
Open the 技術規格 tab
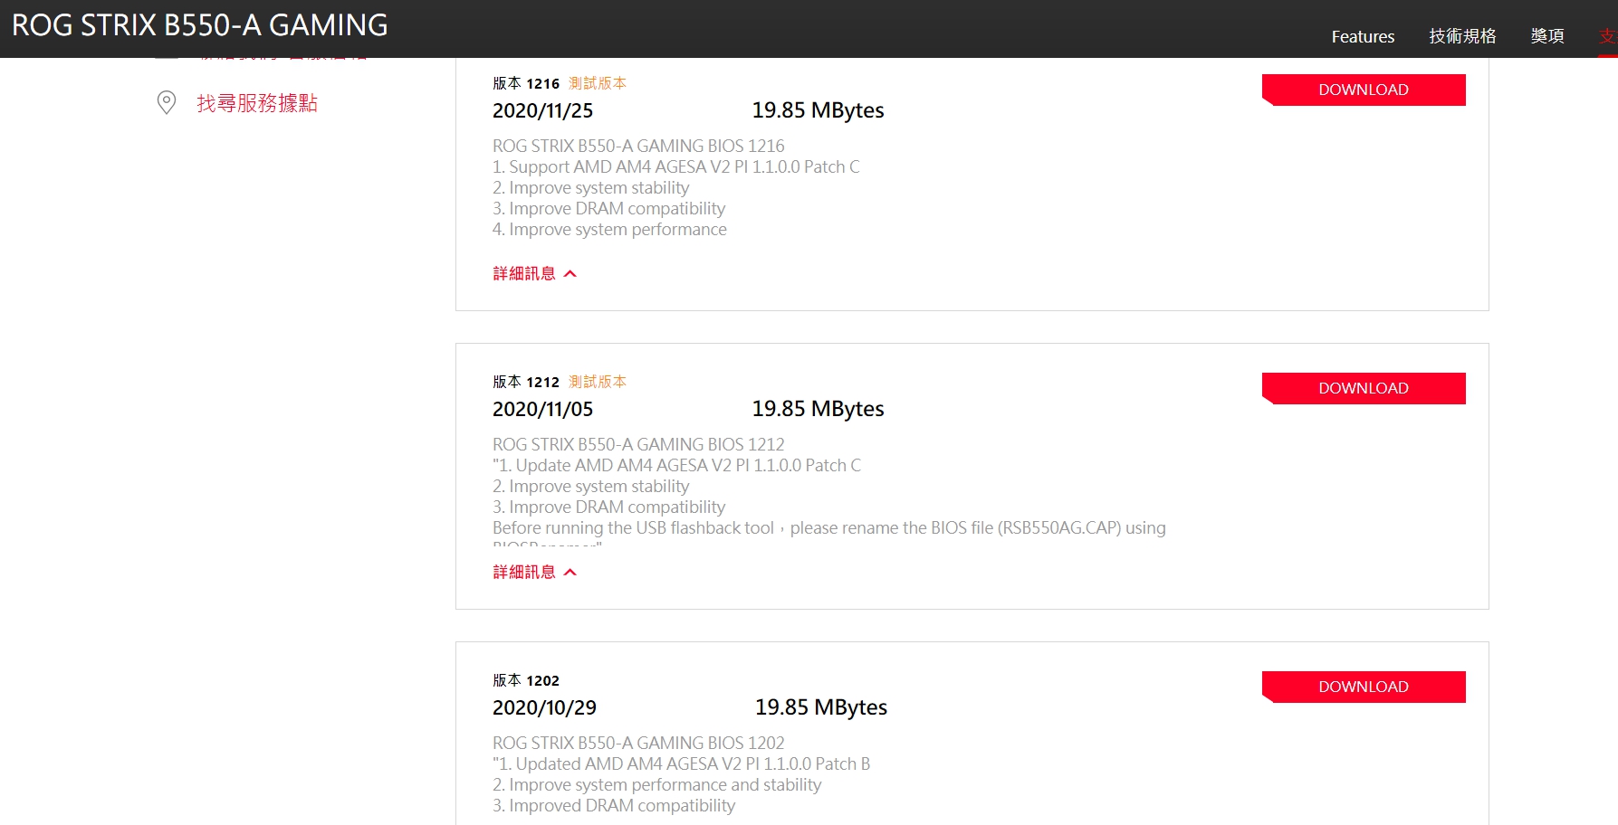click(x=1462, y=36)
